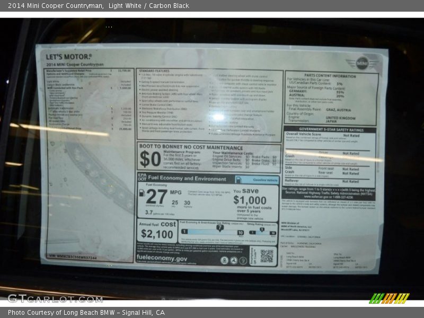Click the large "$0" maintenance cost

click(x=150, y=159)
